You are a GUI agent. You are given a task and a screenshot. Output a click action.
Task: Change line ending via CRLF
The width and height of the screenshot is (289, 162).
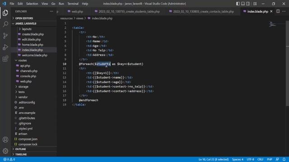click(x=260, y=159)
